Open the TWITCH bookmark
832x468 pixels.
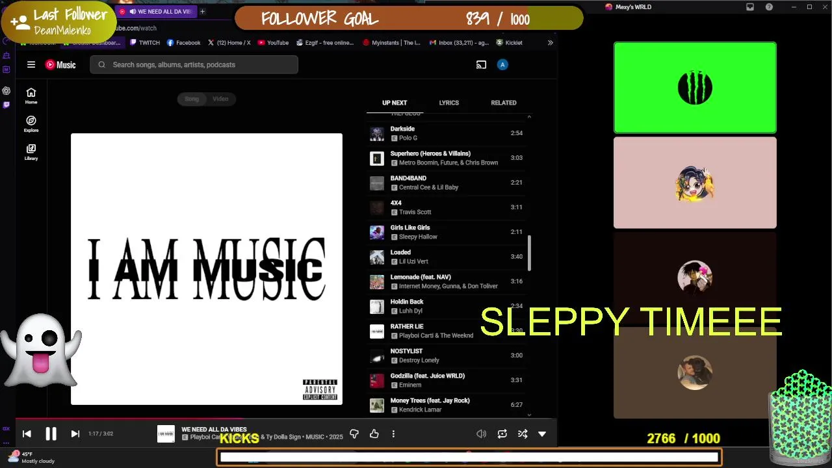pos(144,43)
